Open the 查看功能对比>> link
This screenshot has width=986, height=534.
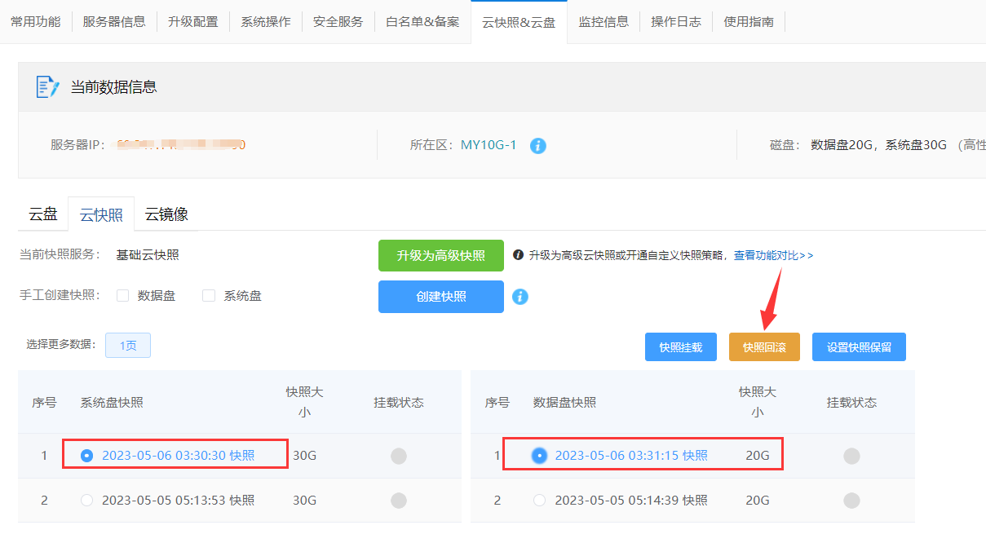pos(773,255)
